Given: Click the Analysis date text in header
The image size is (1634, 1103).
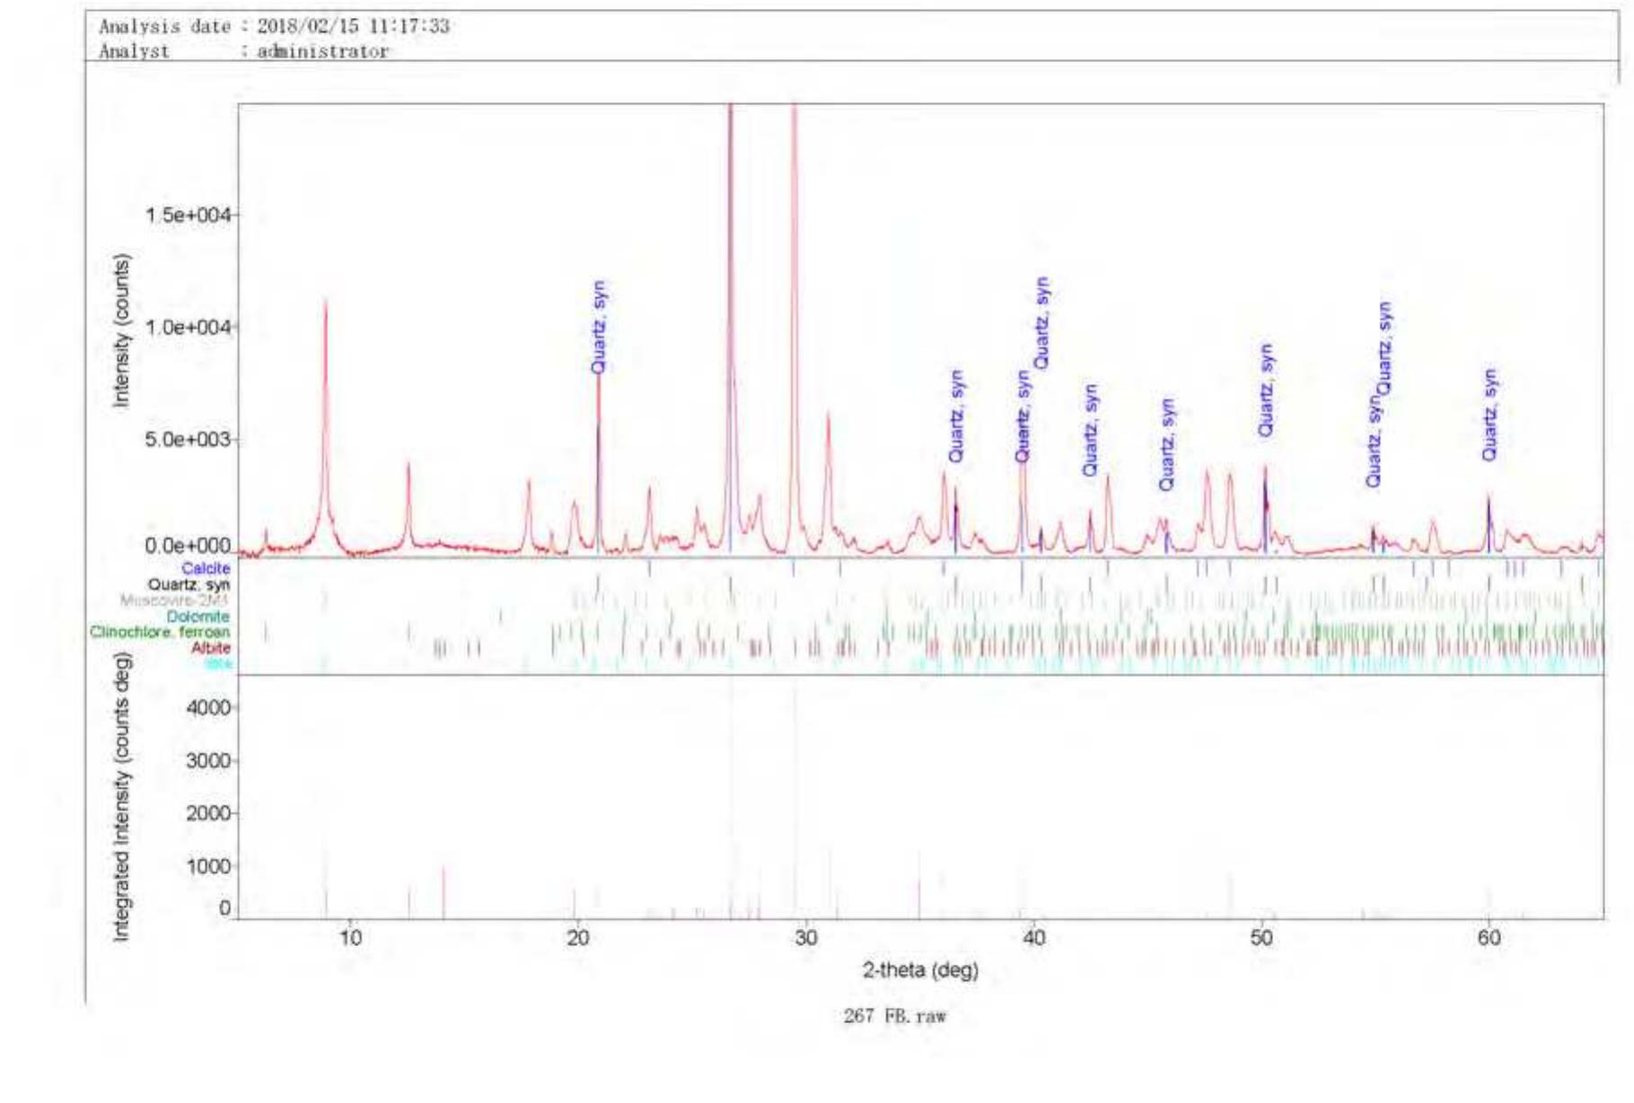Looking at the screenshot, I should (x=274, y=27).
